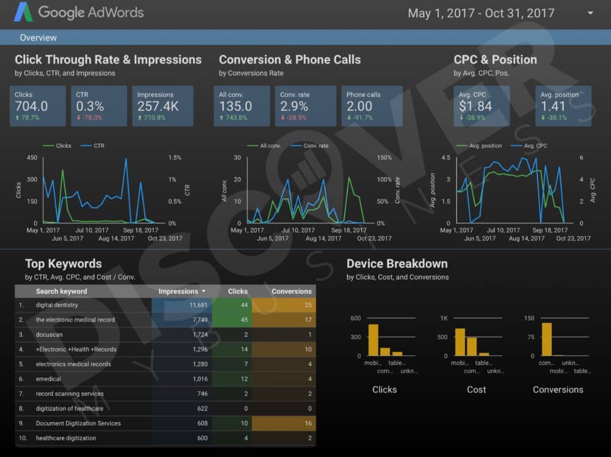Viewport: 611px width, 457px height.
Task: Click the tallest bar in Cost chart
Action: click(x=460, y=342)
